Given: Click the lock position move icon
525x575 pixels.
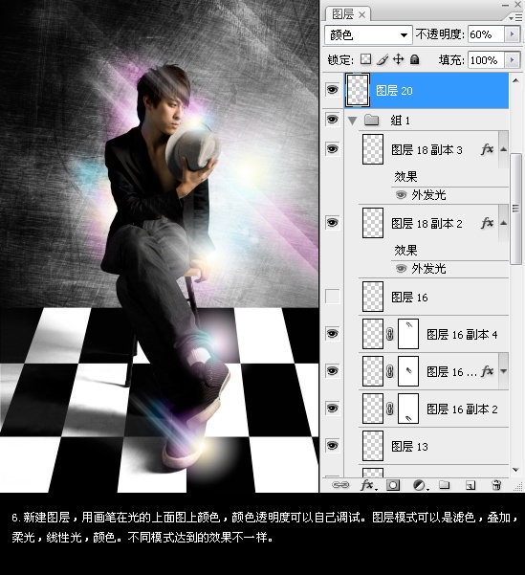Looking at the screenshot, I should tap(398, 59).
